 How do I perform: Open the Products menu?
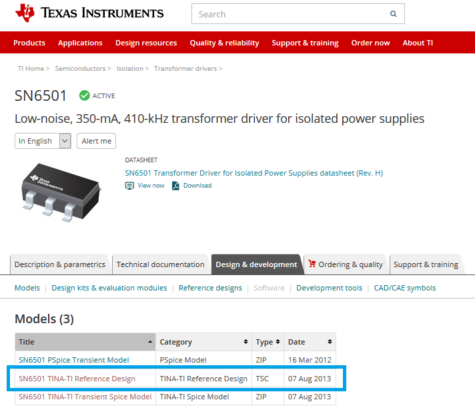coord(29,43)
